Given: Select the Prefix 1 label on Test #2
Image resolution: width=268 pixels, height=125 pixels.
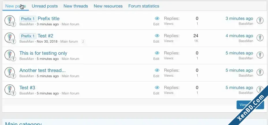Looking at the screenshot, I should pyautogui.click(x=28, y=36).
